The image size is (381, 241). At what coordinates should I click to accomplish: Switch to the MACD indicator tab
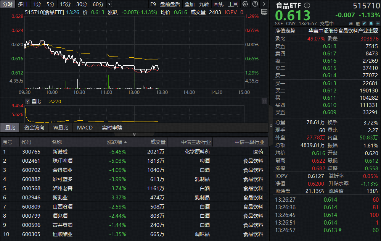click(x=85, y=128)
